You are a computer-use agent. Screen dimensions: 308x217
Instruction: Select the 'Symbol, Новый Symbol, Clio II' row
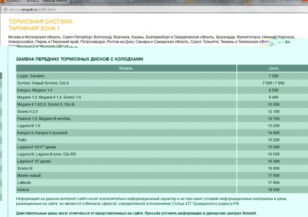[162, 83]
